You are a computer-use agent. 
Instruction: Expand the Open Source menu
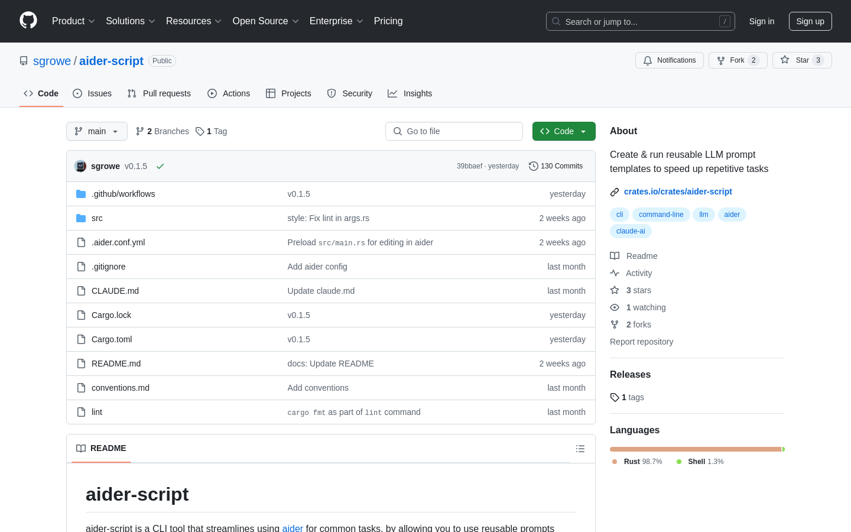(x=266, y=21)
